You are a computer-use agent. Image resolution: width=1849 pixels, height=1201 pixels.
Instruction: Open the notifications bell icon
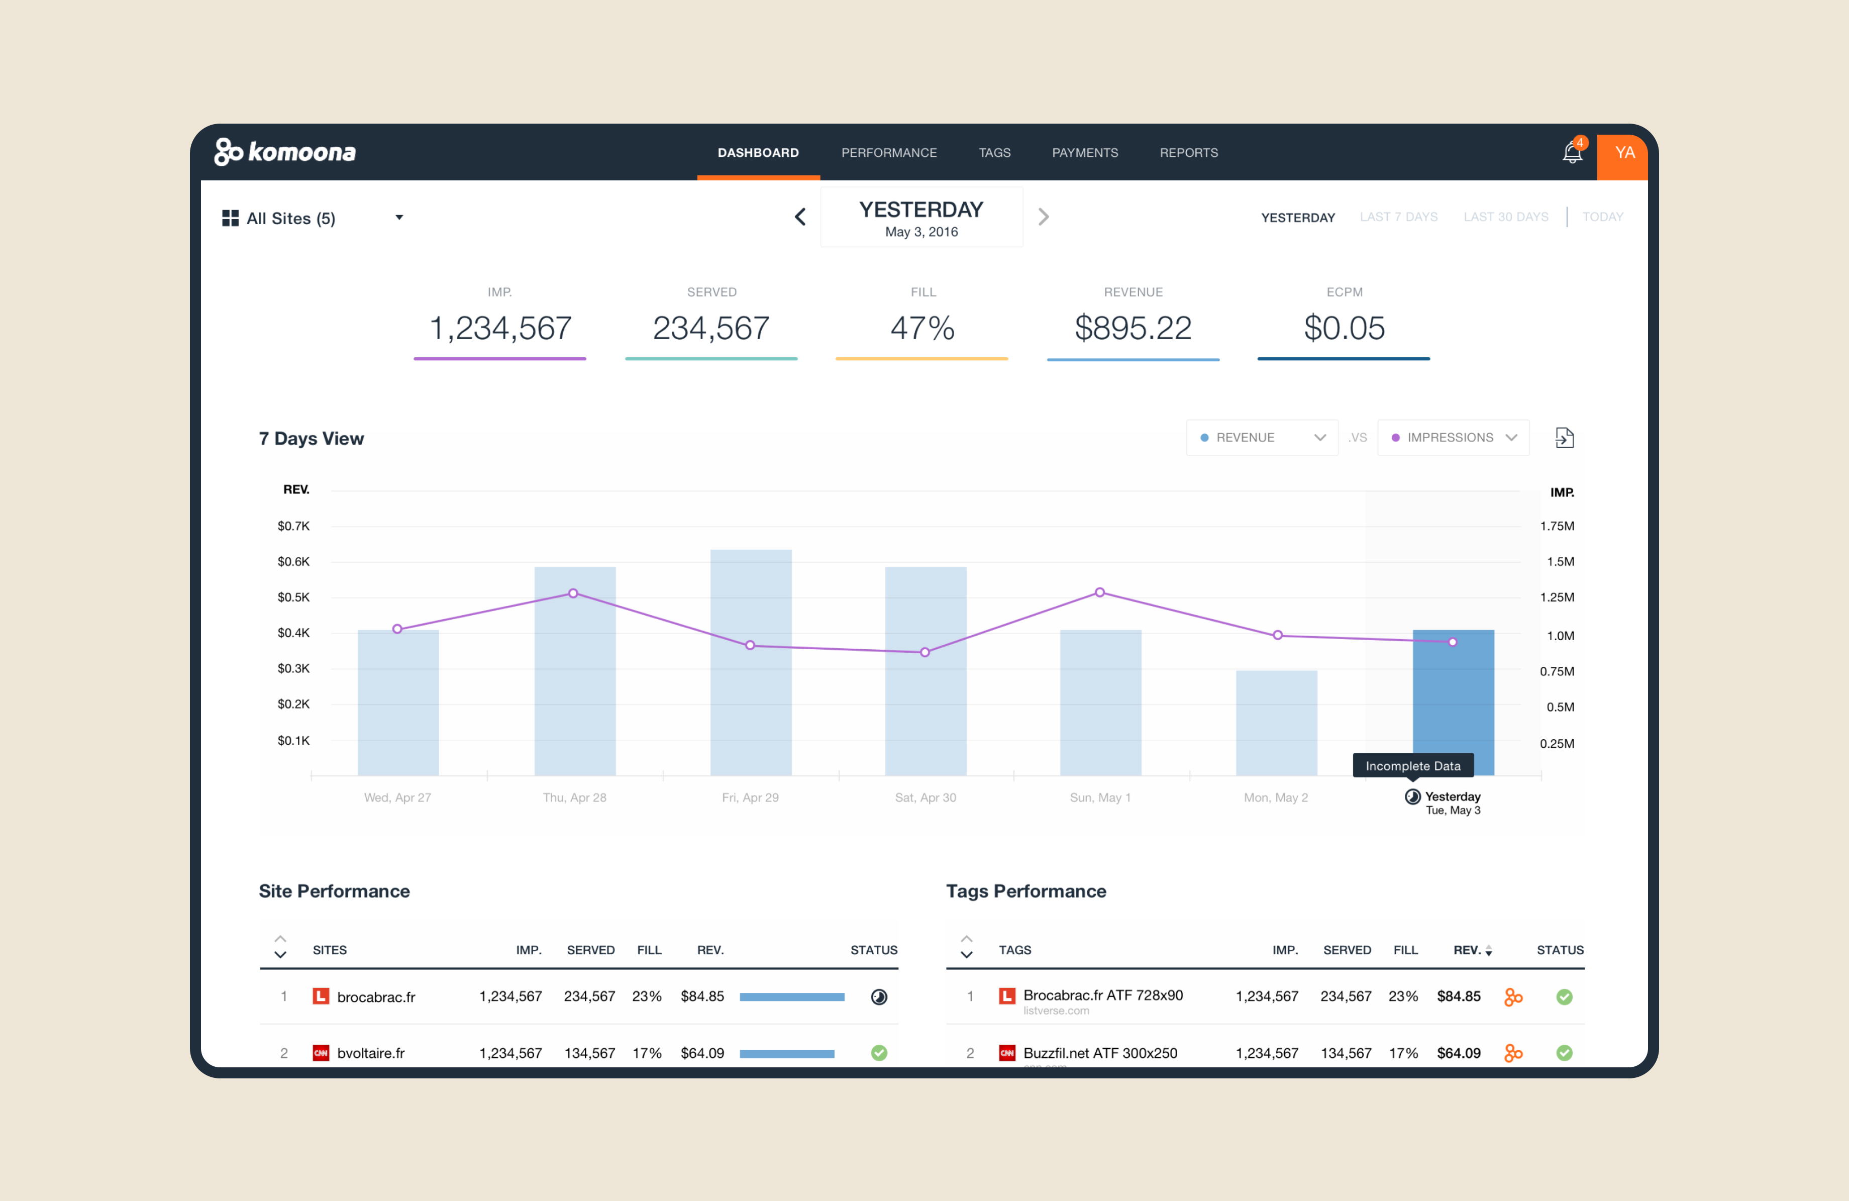[x=1572, y=152]
